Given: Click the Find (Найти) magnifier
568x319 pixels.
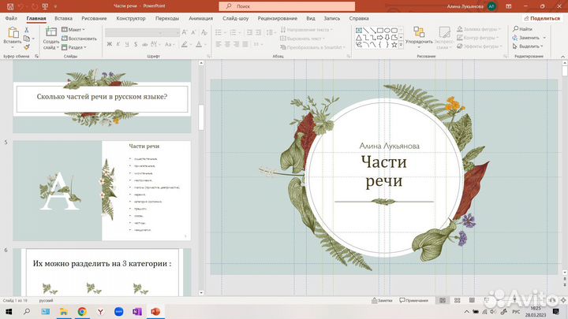Looking at the screenshot, I should [516, 28].
